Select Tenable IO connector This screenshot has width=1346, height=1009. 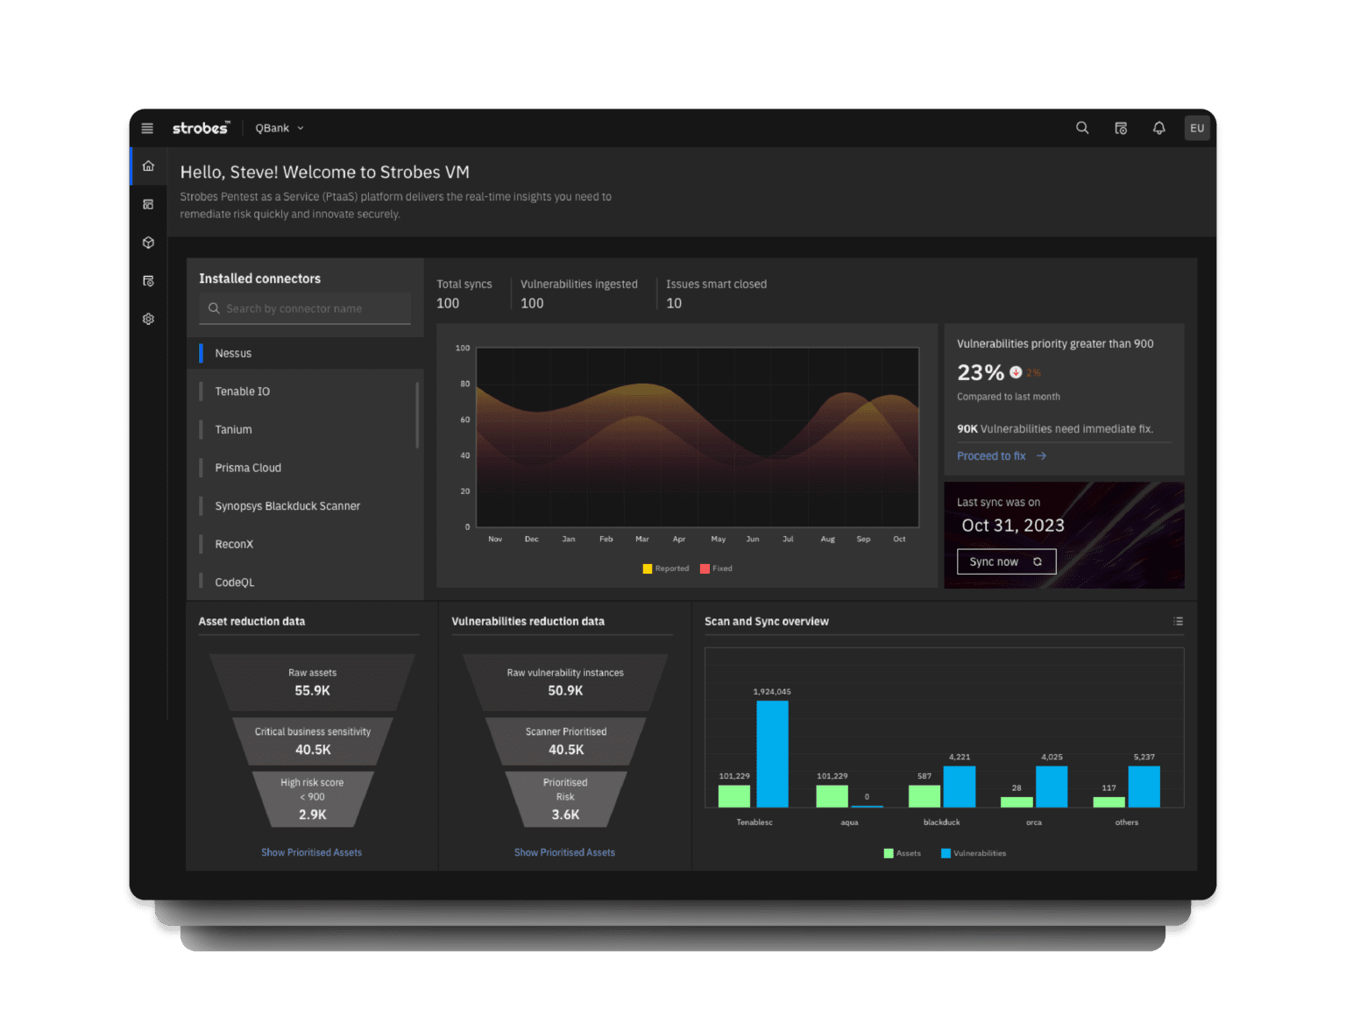point(243,392)
